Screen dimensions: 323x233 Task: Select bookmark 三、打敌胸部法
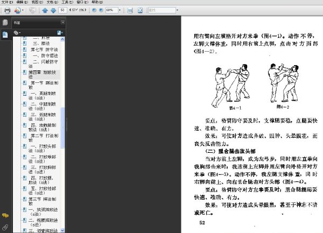(42, 170)
